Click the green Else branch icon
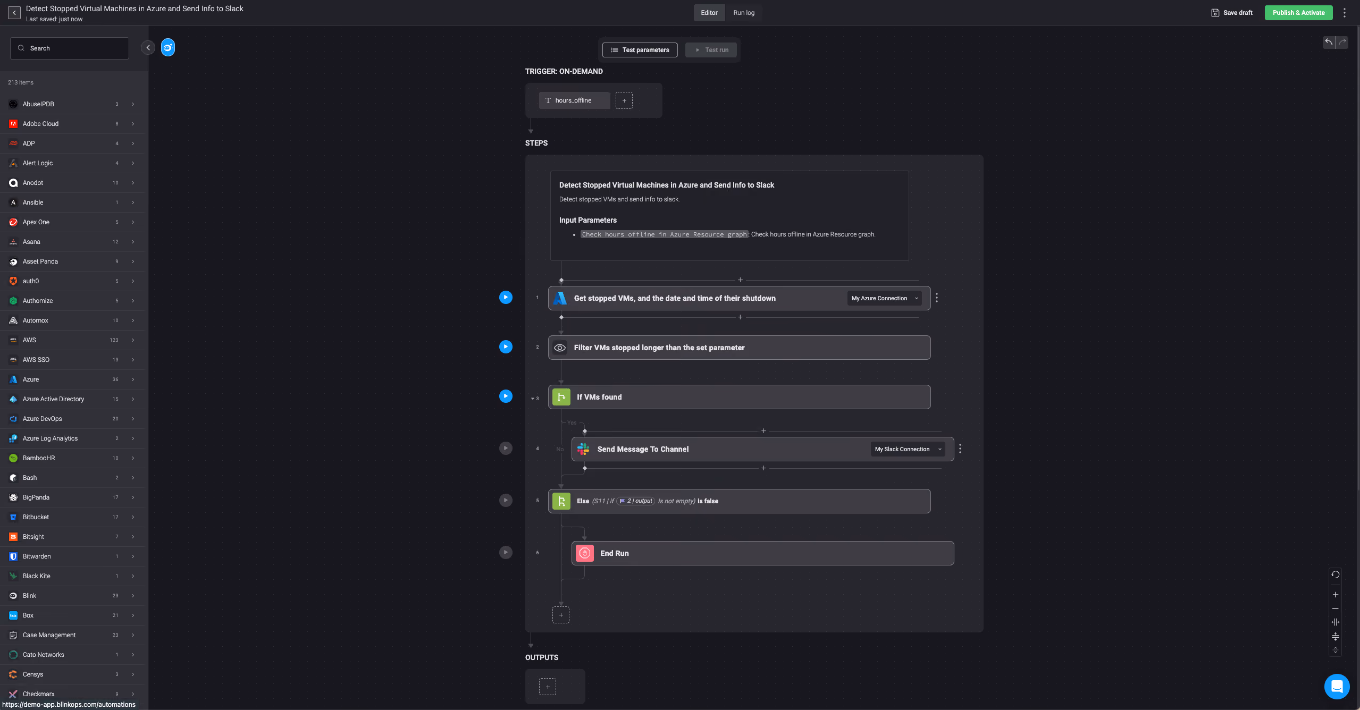The width and height of the screenshot is (1360, 710). [561, 501]
